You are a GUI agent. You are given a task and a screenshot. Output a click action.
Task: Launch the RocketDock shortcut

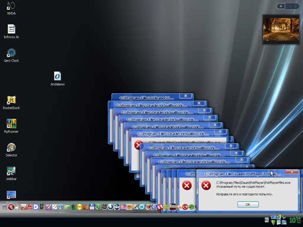click(x=12, y=103)
